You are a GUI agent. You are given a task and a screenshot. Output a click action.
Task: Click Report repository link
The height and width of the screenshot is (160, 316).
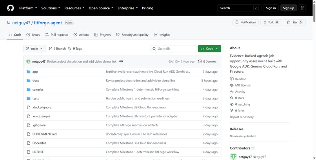click(x=242, y=117)
